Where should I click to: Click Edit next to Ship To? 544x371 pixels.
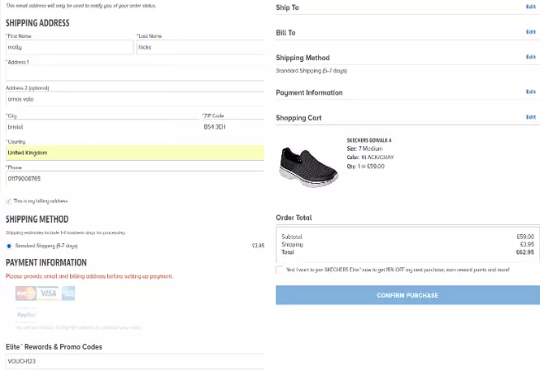click(x=531, y=7)
